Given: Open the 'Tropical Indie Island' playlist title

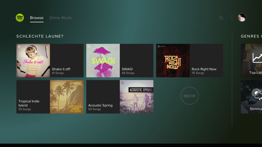Looking at the screenshot, I should pos(29,103).
